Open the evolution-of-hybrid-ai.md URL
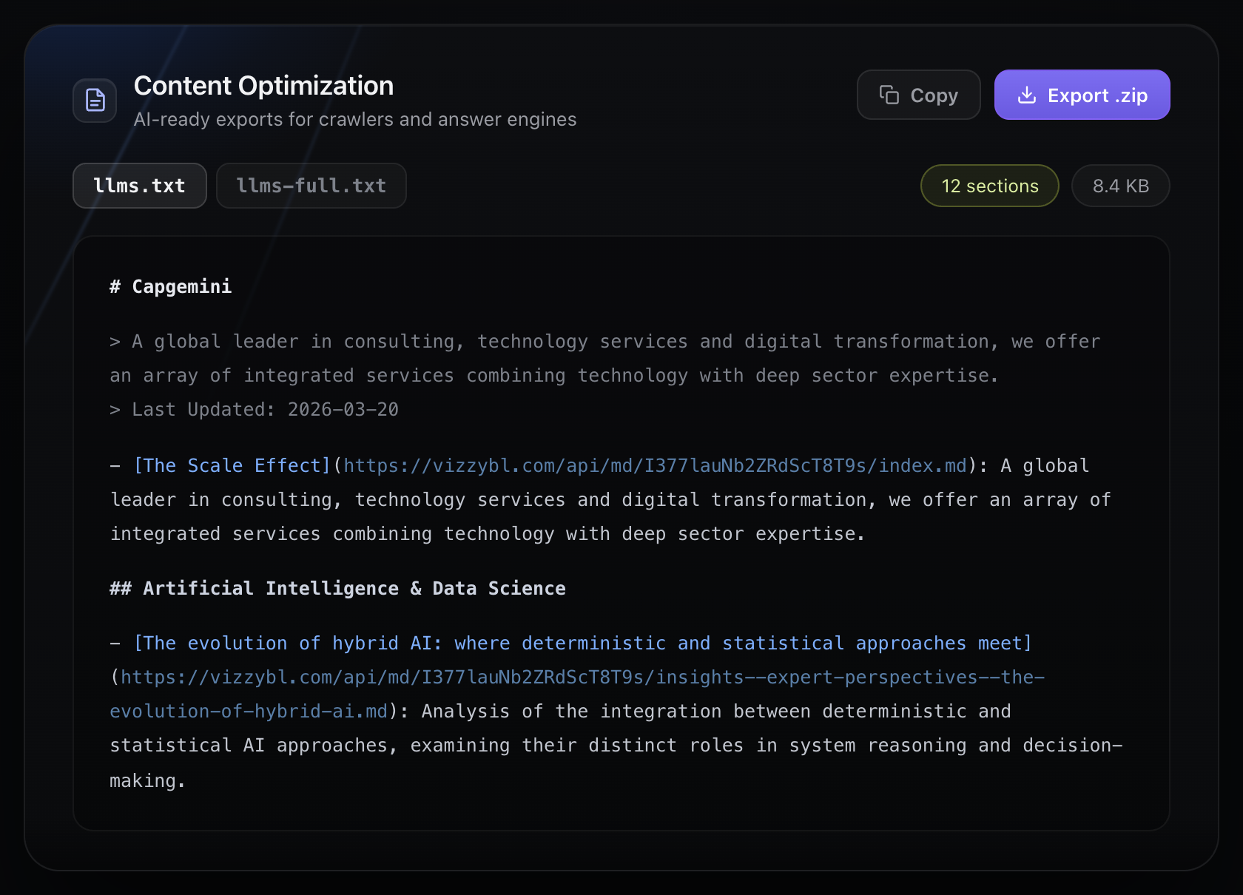This screenshot has width=1243, height=895. pyautogui.click(x=577, y=694)
